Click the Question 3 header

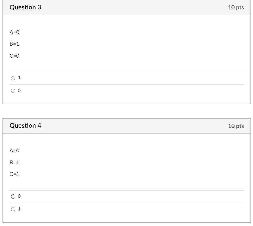point(25,7)
